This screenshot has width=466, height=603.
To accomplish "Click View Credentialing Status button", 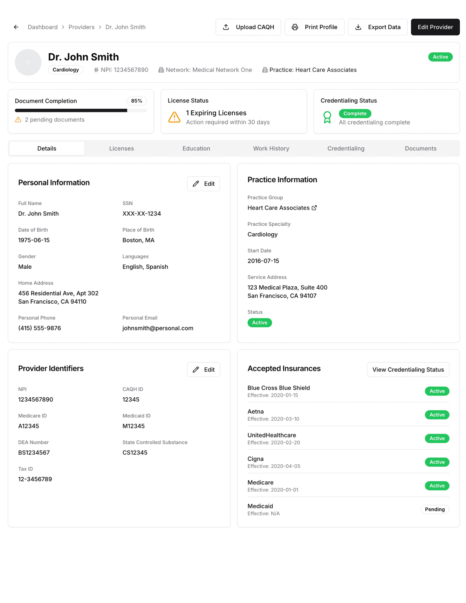I will 408,370.
